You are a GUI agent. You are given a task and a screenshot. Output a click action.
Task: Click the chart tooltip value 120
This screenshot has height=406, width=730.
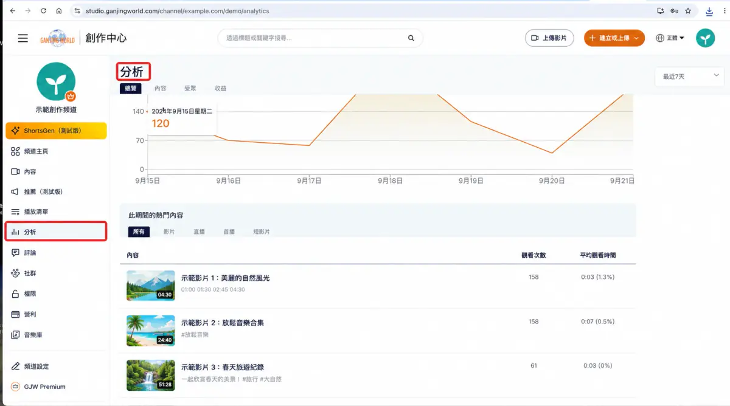(x=161, y=123)
